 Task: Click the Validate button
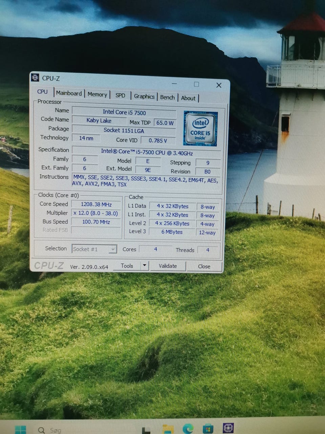[x=168, y=266]
